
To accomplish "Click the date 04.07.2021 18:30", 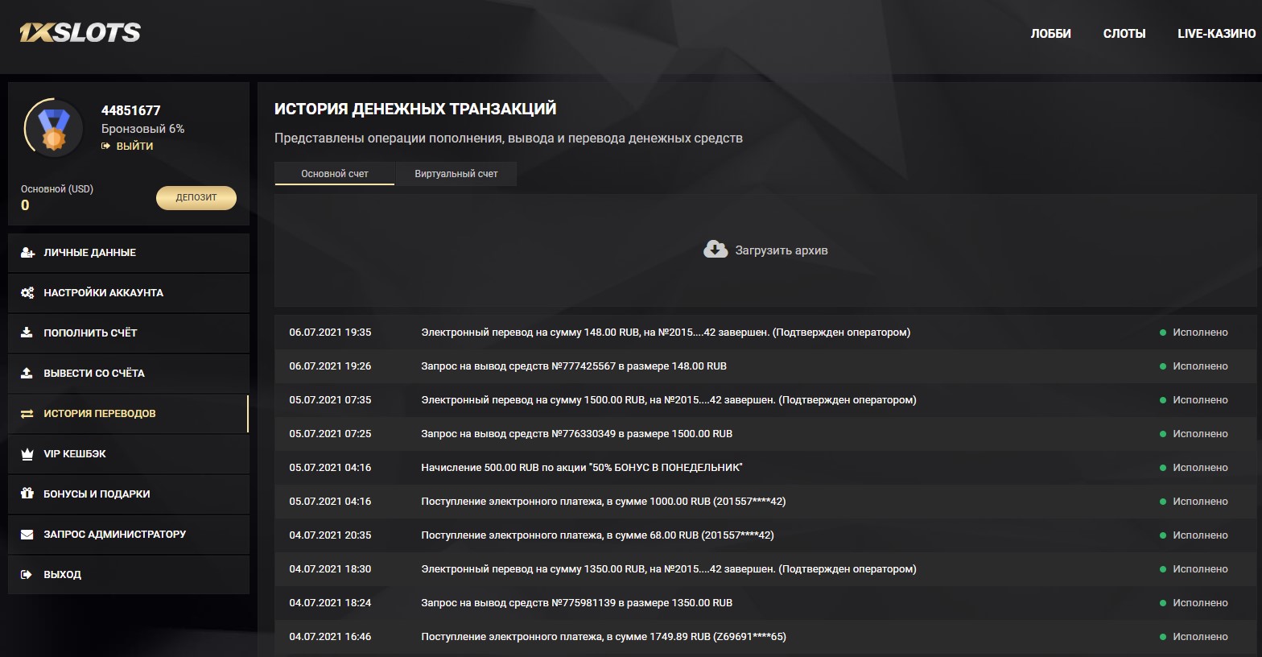I will click(x=330, y=568).
